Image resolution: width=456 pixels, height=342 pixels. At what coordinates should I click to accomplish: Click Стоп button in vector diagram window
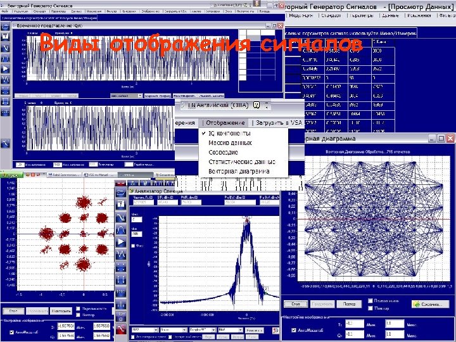click(x=296, y=304)
